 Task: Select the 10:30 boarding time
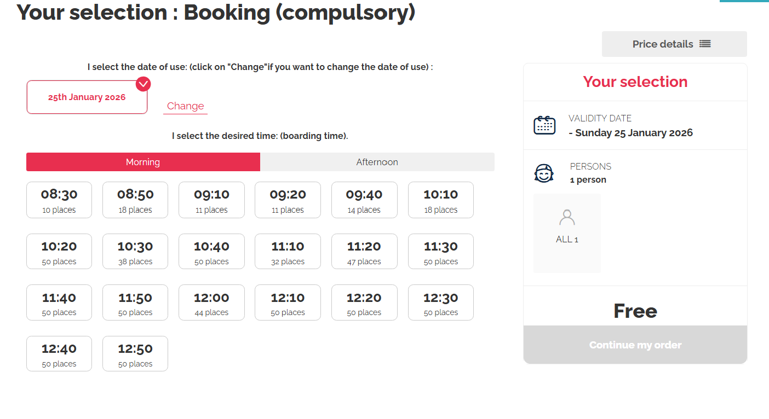tap(135, 252)
